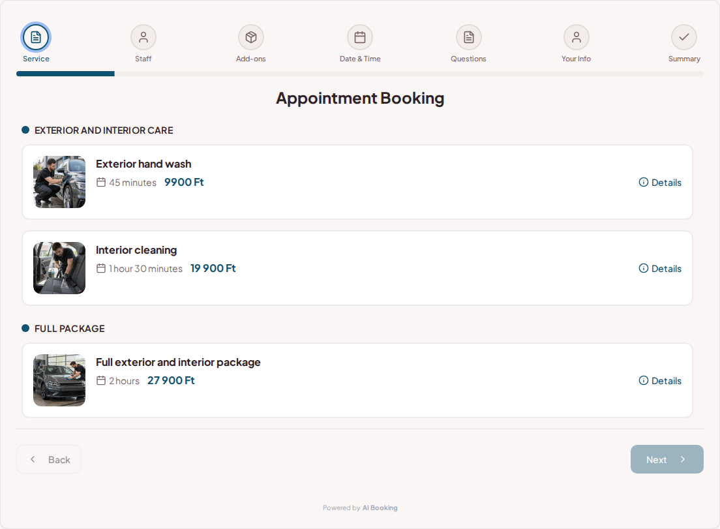Click the 1 hour 30 minutes duration
The height and width of the screenshot is (529, 720).
tap(145, 269)
